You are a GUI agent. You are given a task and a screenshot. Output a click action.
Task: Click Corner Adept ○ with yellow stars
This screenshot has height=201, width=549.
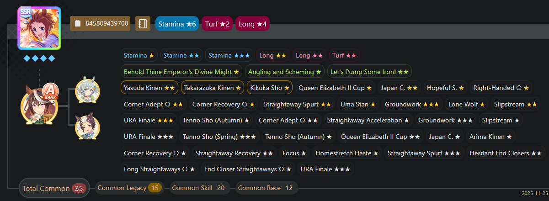[x=154, y=104]
